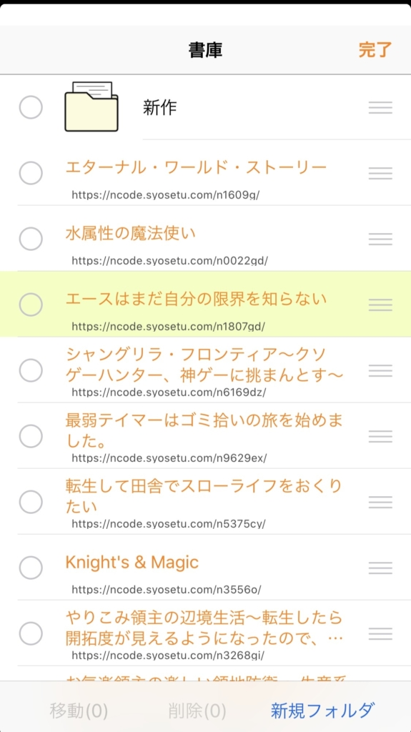
Task: Tap reorder handle for エースはまだ自分の限界を知らない
Action: [x=380, y=305]
